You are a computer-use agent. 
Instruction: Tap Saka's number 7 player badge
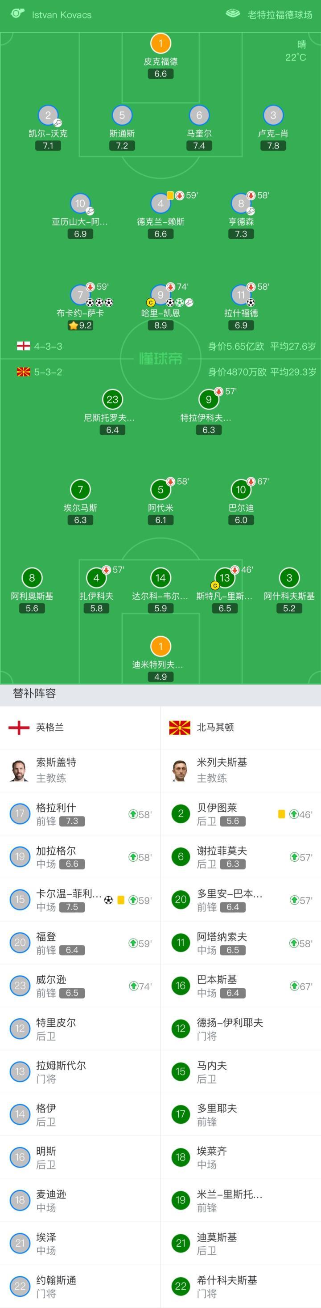(x=80, y=295)
